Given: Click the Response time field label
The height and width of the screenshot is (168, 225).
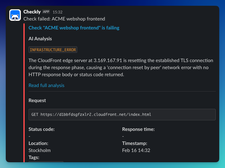Looking at the screenshot, I should [138, 129].
